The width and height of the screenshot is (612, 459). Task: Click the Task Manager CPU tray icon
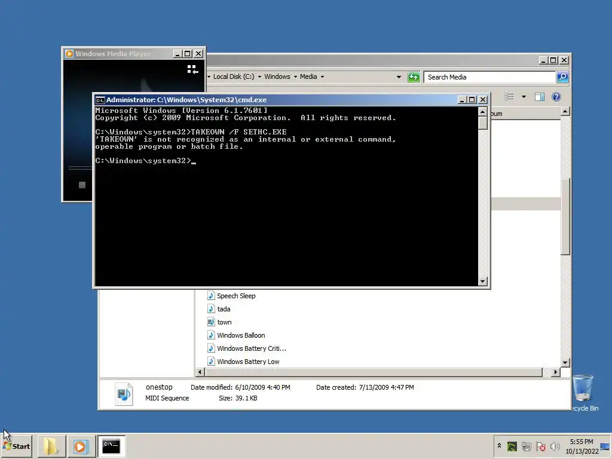coord(512,446)
